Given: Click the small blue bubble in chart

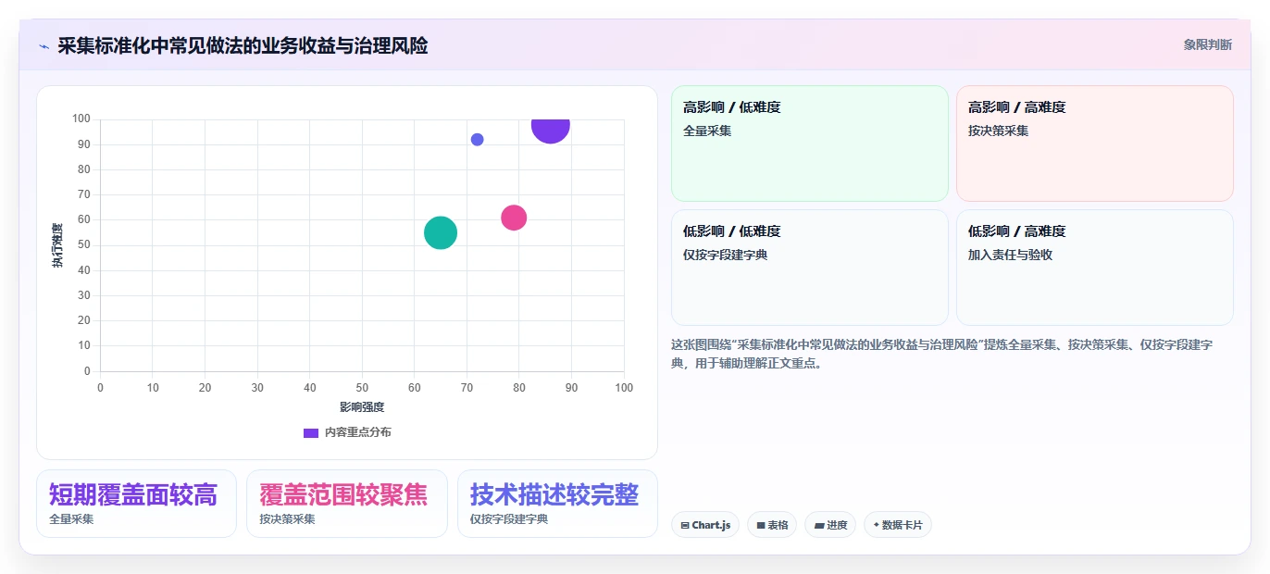Looking at the screenshot, I should click(477, 140).
